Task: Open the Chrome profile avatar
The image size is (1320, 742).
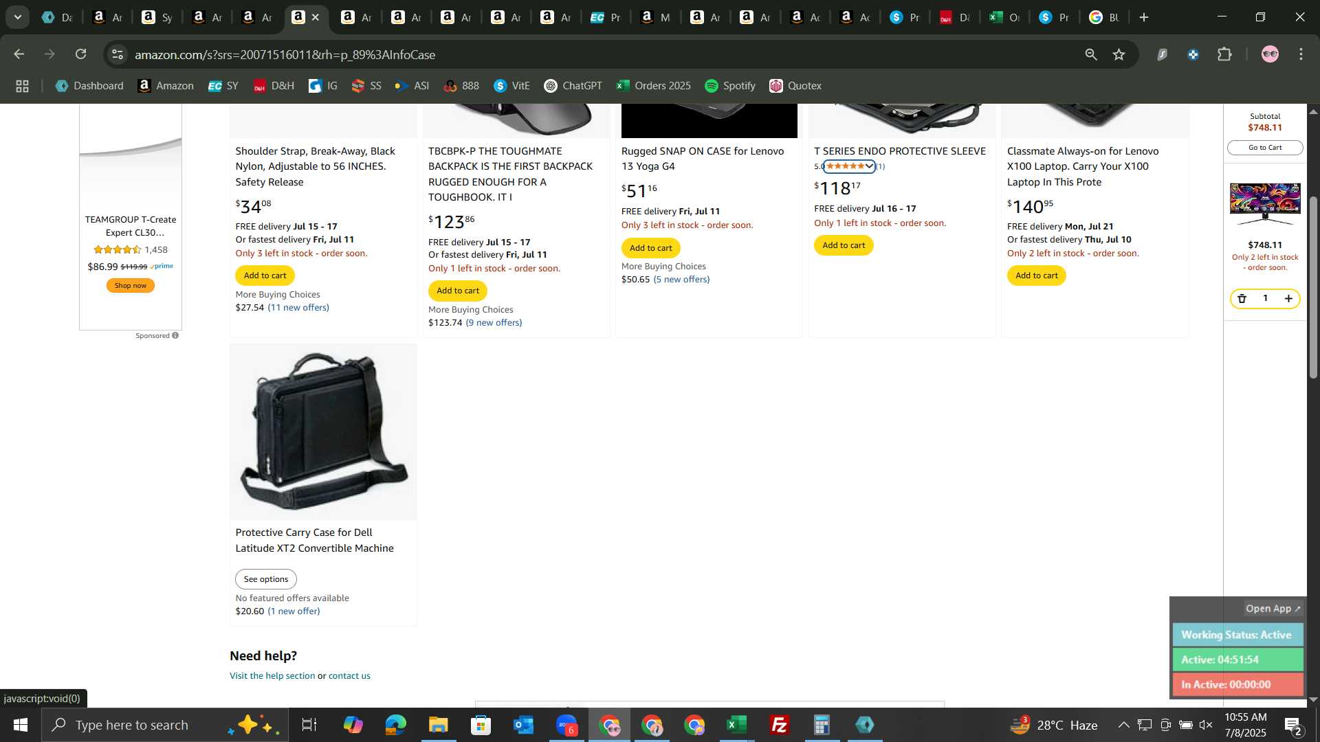Action: point(1270,54)
